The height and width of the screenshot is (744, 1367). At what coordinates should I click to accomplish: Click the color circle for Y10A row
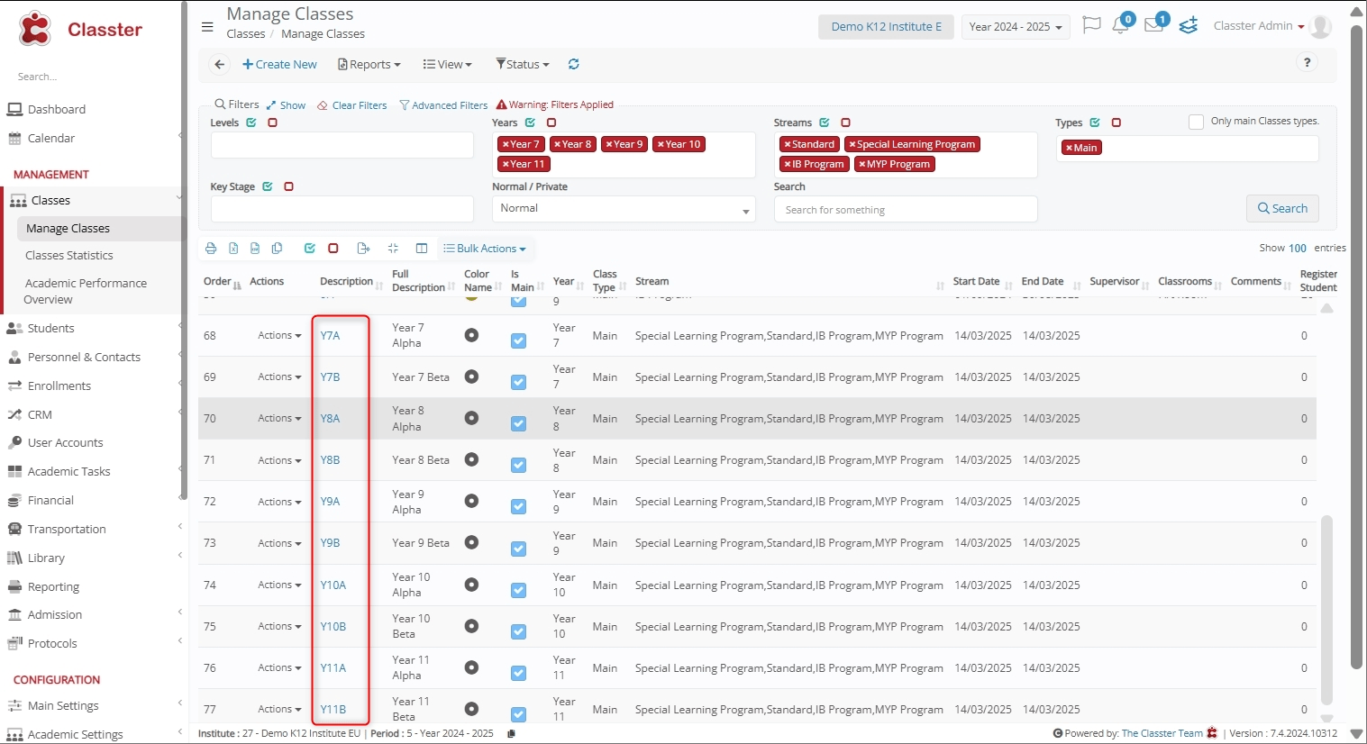(471, 585)
